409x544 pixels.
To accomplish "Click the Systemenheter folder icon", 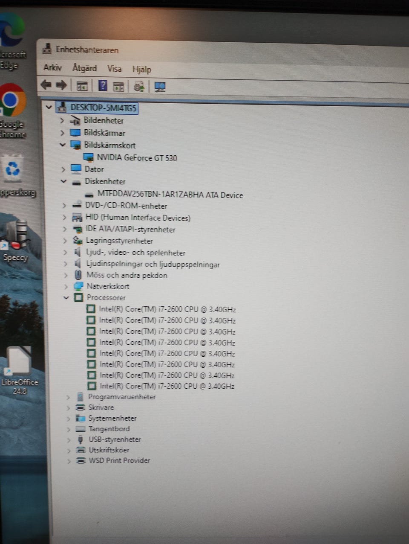I will 80,418.
